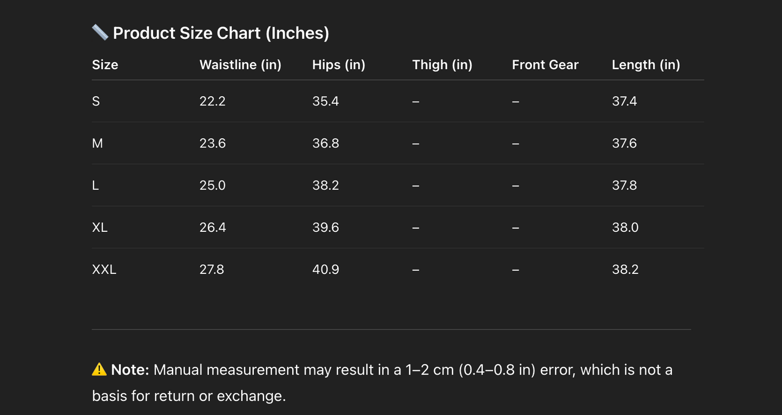Select the 38.0 length value for XL
The width and height of the screenshot is (782, 415).
[x=625, y=227]
